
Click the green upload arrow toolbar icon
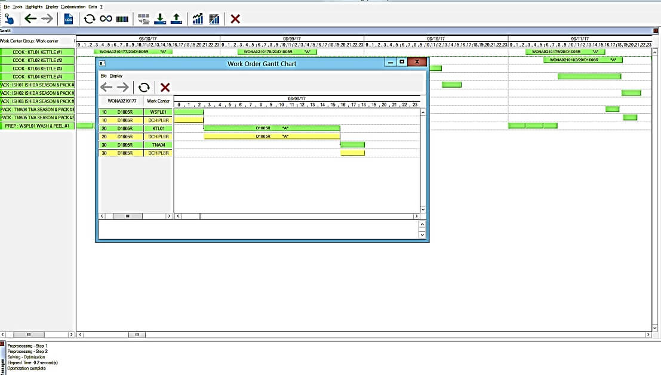(177, 18)
